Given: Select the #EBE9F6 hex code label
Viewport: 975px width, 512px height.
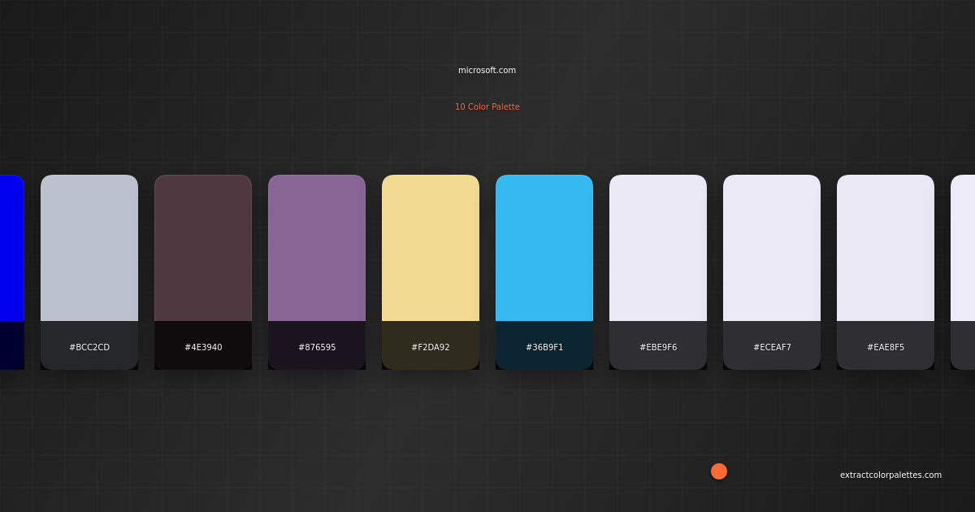Looking at the screenshot, I should 658,347.
